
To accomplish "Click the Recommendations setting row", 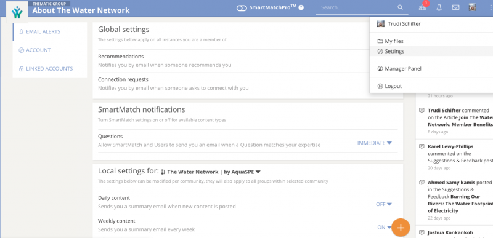I will coord(248,61).
